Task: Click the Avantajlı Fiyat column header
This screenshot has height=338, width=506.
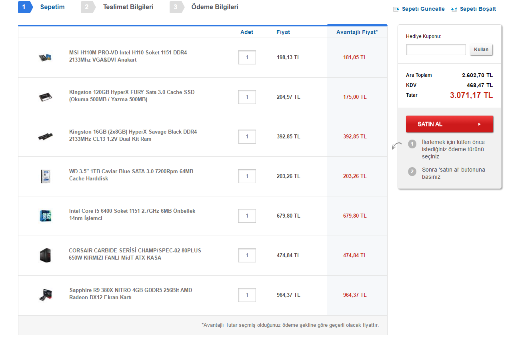Action: 357,32
